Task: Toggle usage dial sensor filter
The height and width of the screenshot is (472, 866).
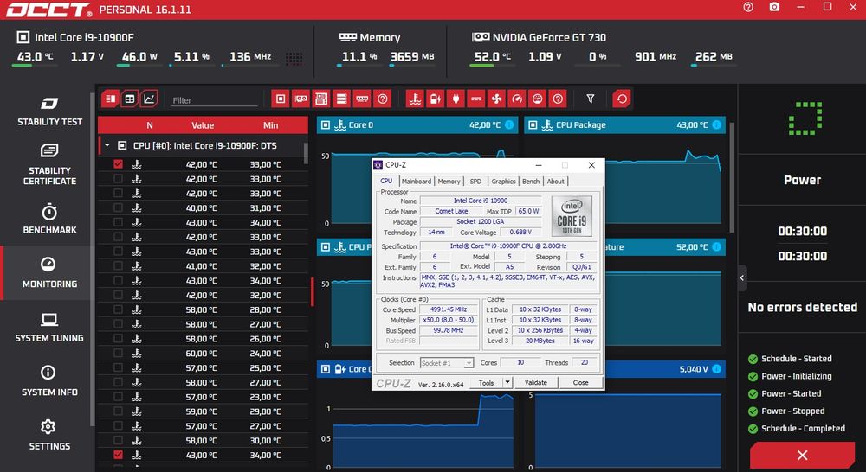Action: pos(538,99)
